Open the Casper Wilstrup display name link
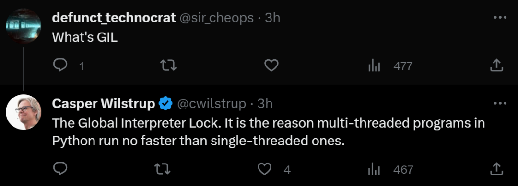The image size is (518, 186). 104,104
